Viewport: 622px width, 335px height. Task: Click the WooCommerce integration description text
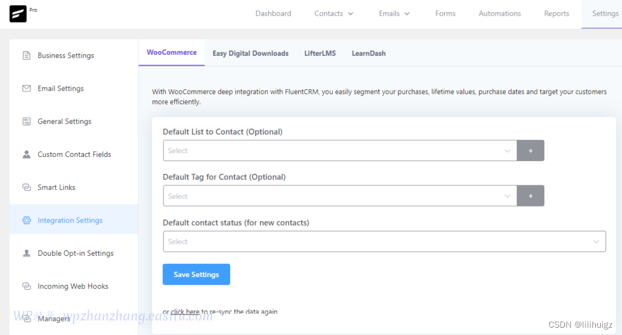(379, 97)
